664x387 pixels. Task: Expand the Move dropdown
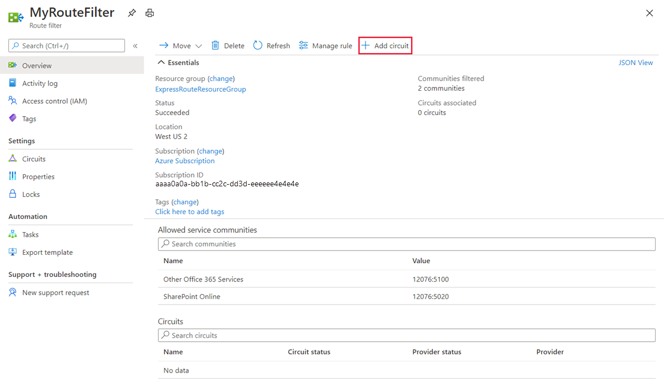[x=196, y=45]
